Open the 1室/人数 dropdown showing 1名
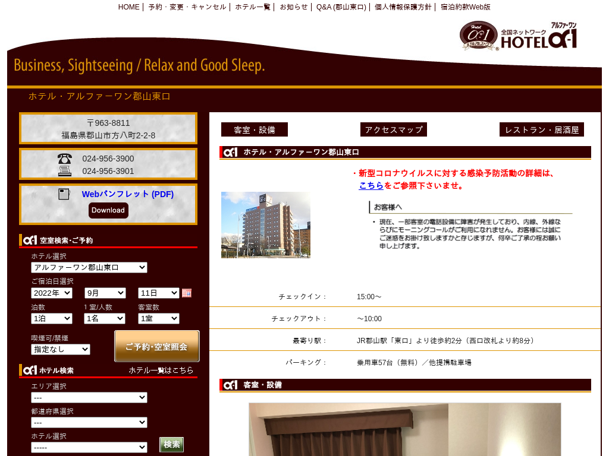The width and height of the screenshot is (609, 456). pyautogui.click(x=105, y=319)
